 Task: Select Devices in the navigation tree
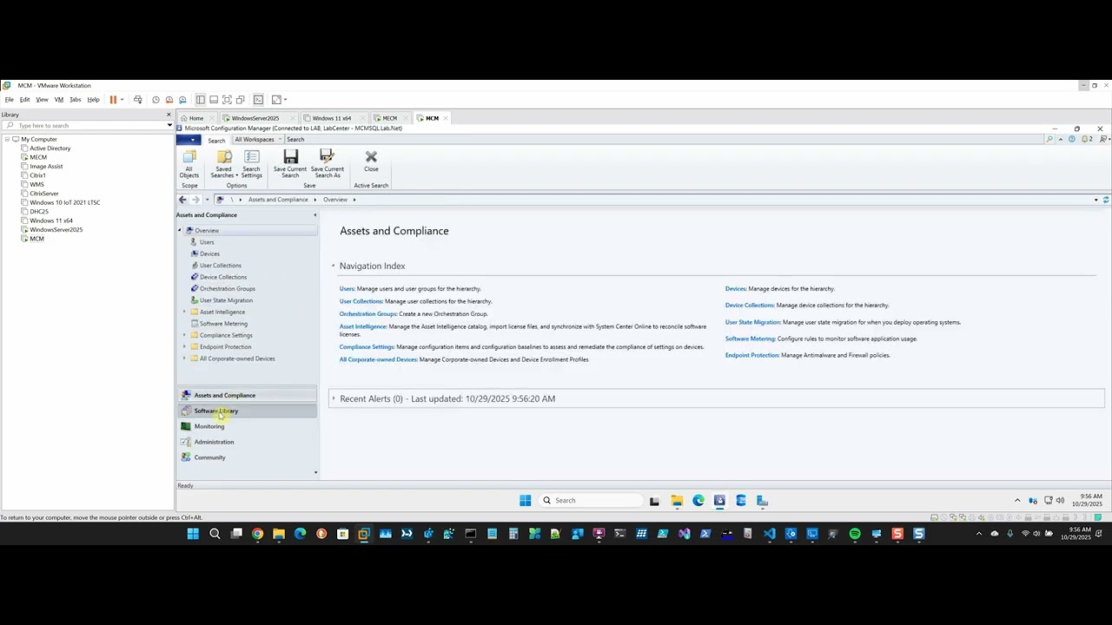pos(209,253)
